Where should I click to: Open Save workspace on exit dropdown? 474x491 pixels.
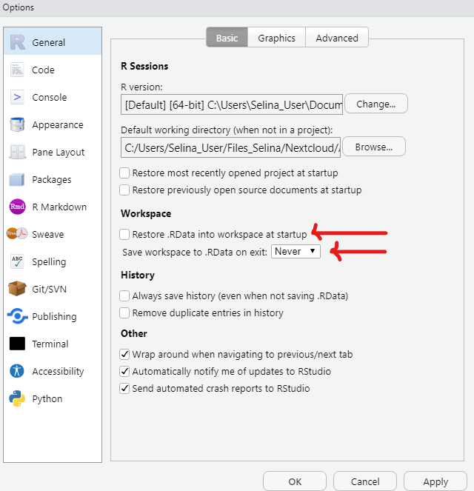coord(296,252)
